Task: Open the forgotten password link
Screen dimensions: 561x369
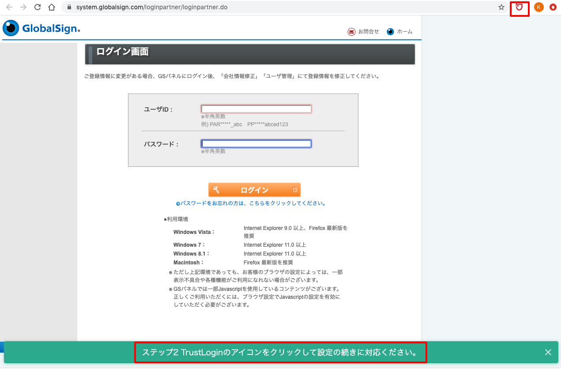Action: (x=251, y=203)
